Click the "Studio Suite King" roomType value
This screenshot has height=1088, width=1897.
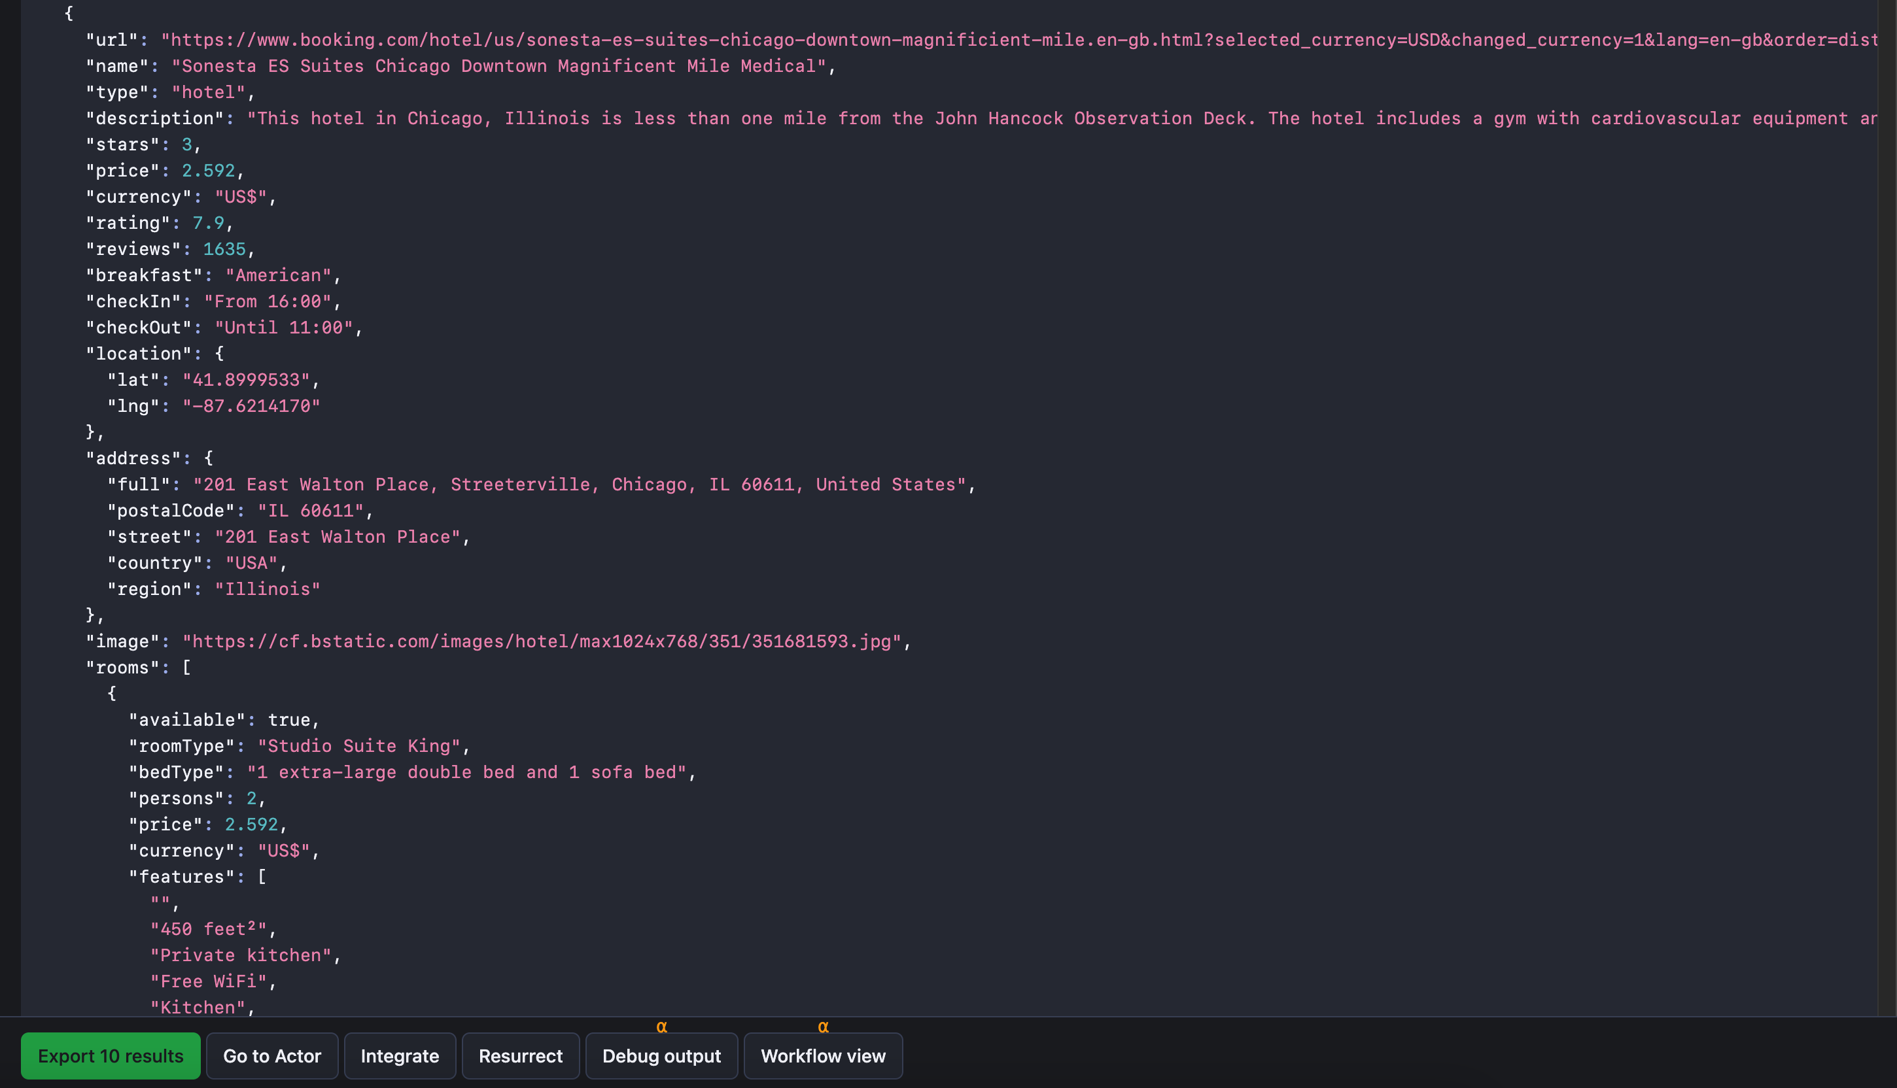point(358,746)
